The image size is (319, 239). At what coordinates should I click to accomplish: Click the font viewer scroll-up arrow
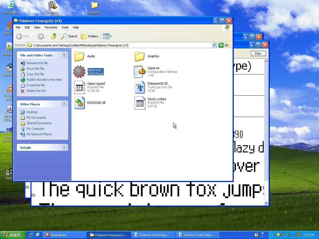tap(266, 61)
